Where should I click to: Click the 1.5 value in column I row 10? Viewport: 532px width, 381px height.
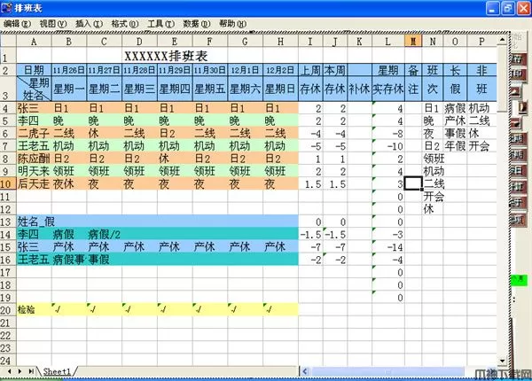coord(311,184)
